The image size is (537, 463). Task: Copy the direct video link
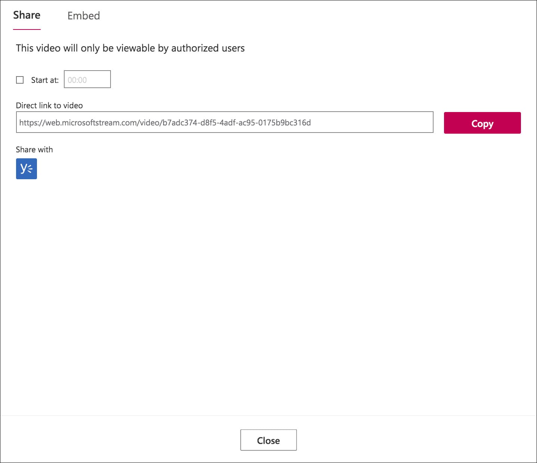click(482, 123)
